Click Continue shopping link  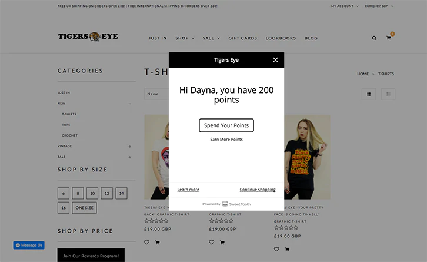(x=258, y=190)
